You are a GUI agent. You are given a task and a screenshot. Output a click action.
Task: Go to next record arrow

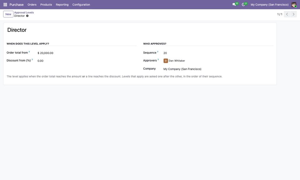(x=293, y=14)
